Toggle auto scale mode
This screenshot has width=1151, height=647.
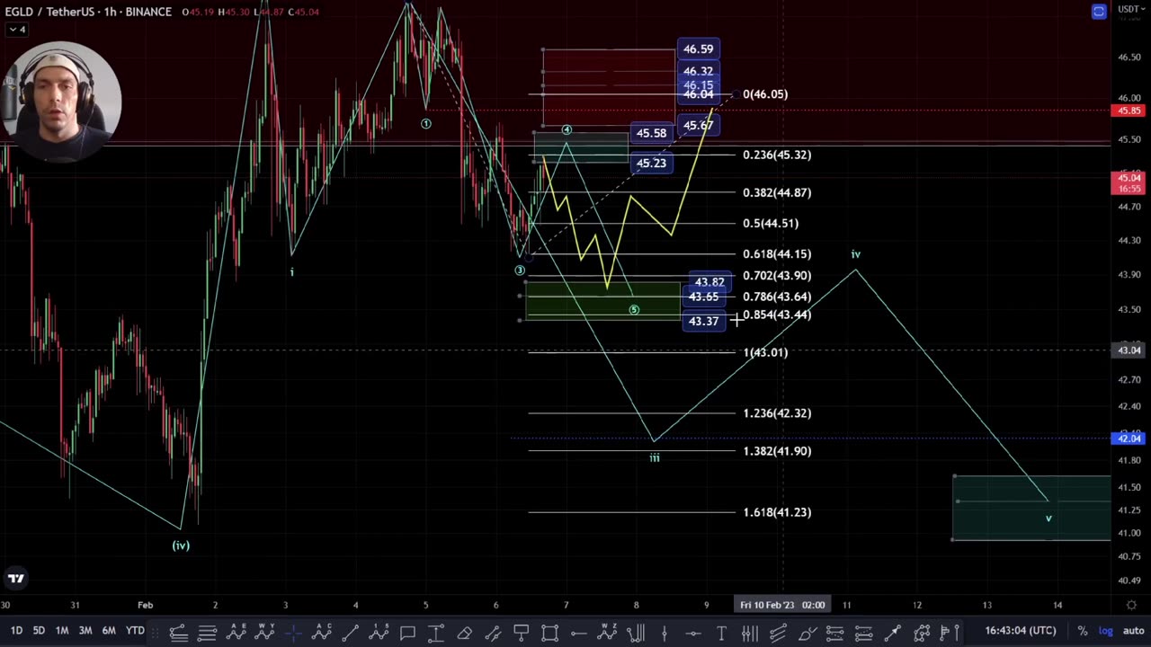pyautogui.click(x=1133, y=631)
